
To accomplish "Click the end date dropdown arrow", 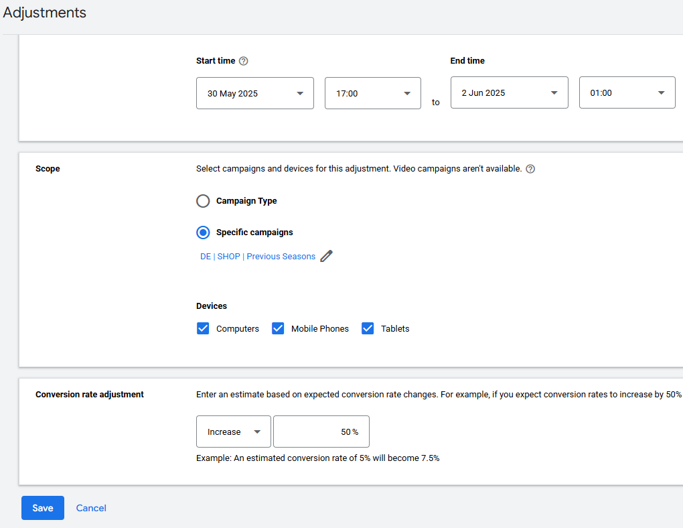I will (554, 92).
